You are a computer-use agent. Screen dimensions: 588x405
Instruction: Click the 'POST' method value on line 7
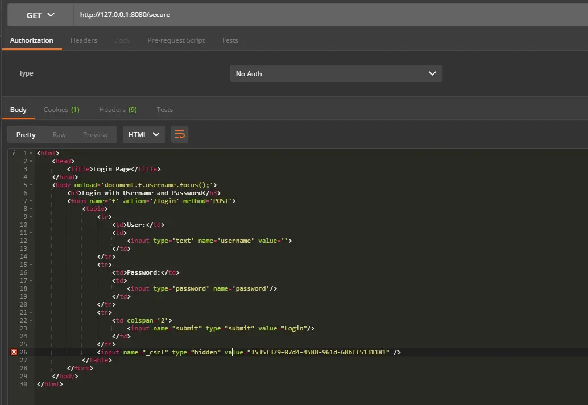click(221, 201)
